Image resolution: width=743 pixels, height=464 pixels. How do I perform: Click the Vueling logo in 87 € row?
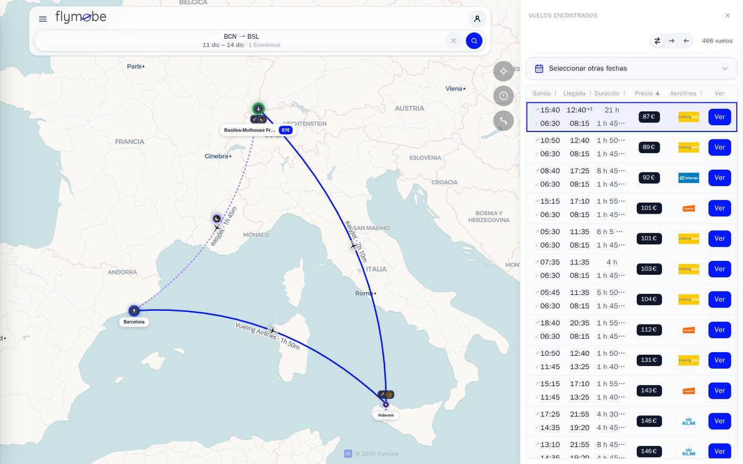tap(689, 117)
